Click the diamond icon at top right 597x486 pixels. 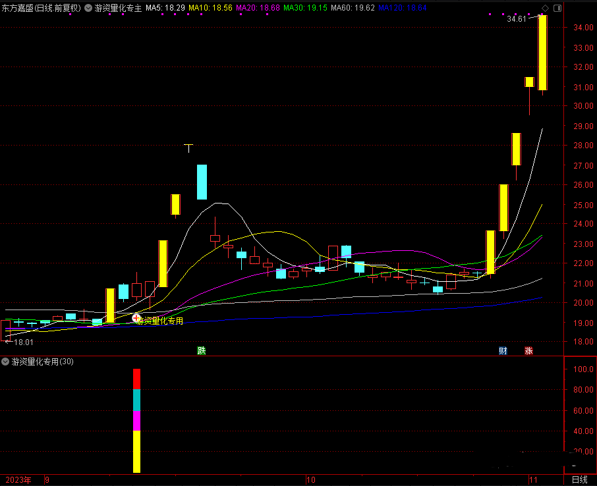[544, 8]
